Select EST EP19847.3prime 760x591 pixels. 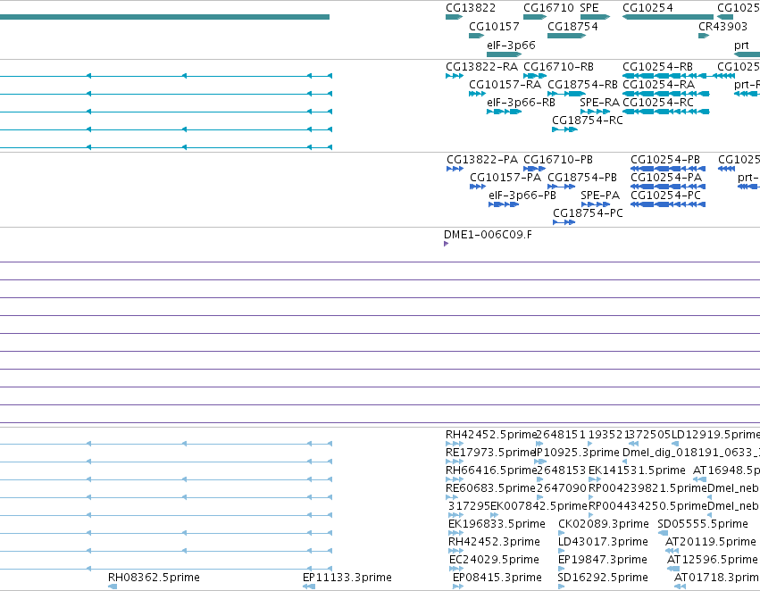tap(603, 560)
